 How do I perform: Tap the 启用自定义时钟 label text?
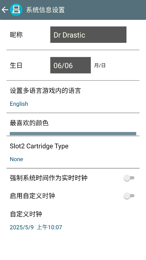32,196
